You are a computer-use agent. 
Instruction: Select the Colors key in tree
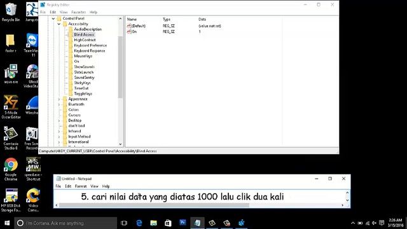coord(74,110)
